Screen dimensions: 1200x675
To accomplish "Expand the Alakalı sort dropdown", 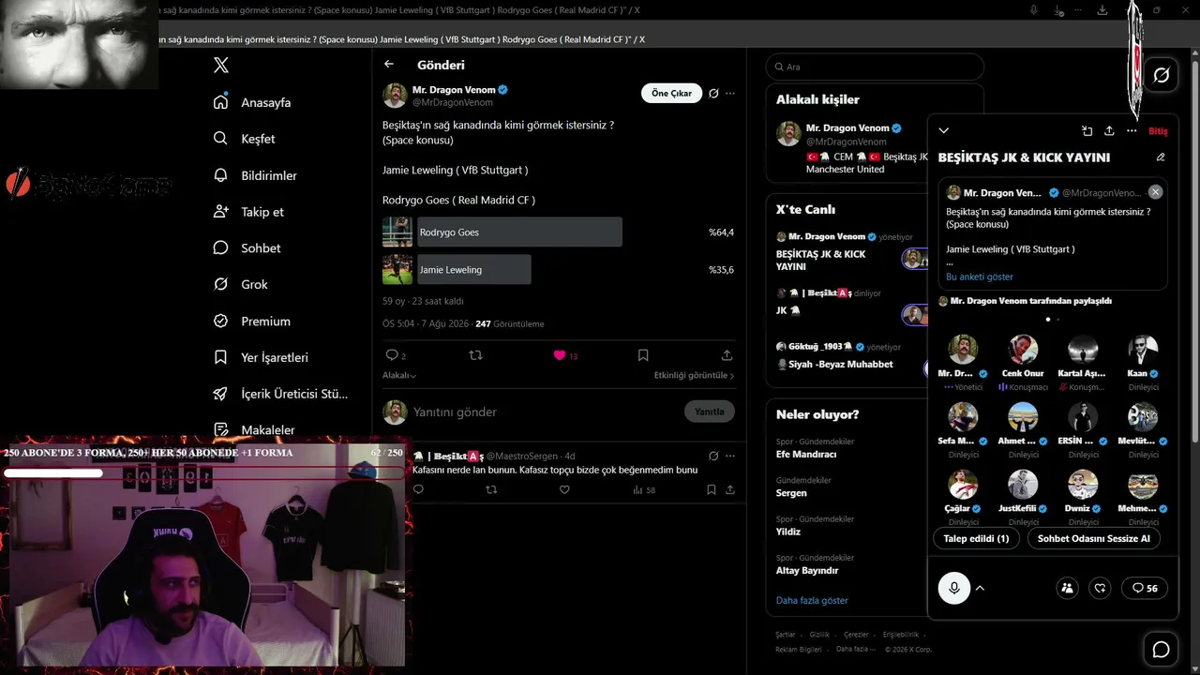I will coord(399,375).
